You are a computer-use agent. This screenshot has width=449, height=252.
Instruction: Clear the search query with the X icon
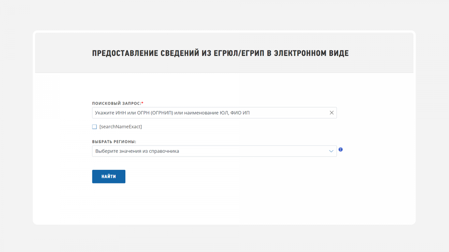tap(332, 113)
